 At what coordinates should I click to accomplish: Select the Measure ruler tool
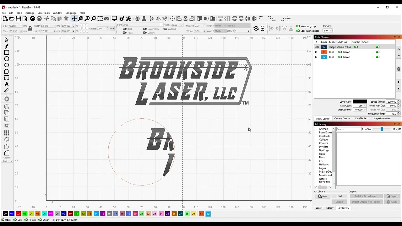coord(7,90)
